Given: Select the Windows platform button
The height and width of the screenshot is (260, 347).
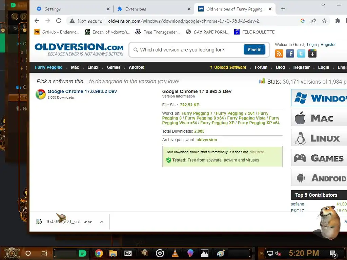Looking at the screenshot, I should pyautogui.click(x=319, y=98).
